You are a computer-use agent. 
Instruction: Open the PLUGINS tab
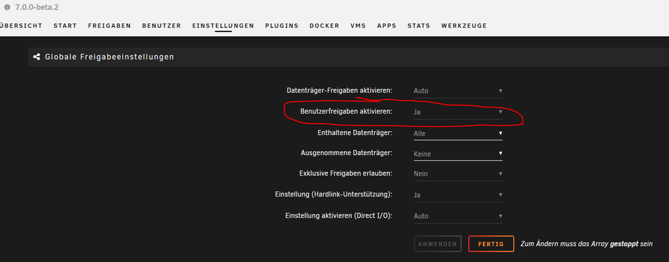(282, 25)
